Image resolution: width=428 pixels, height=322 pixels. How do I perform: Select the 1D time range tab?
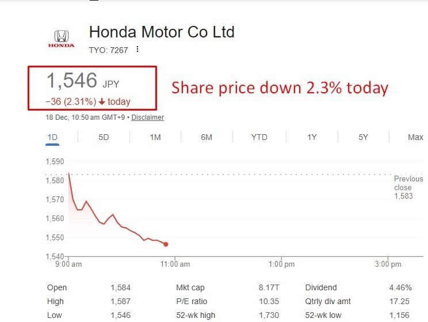pyautogui.click(x=51, y=137)
